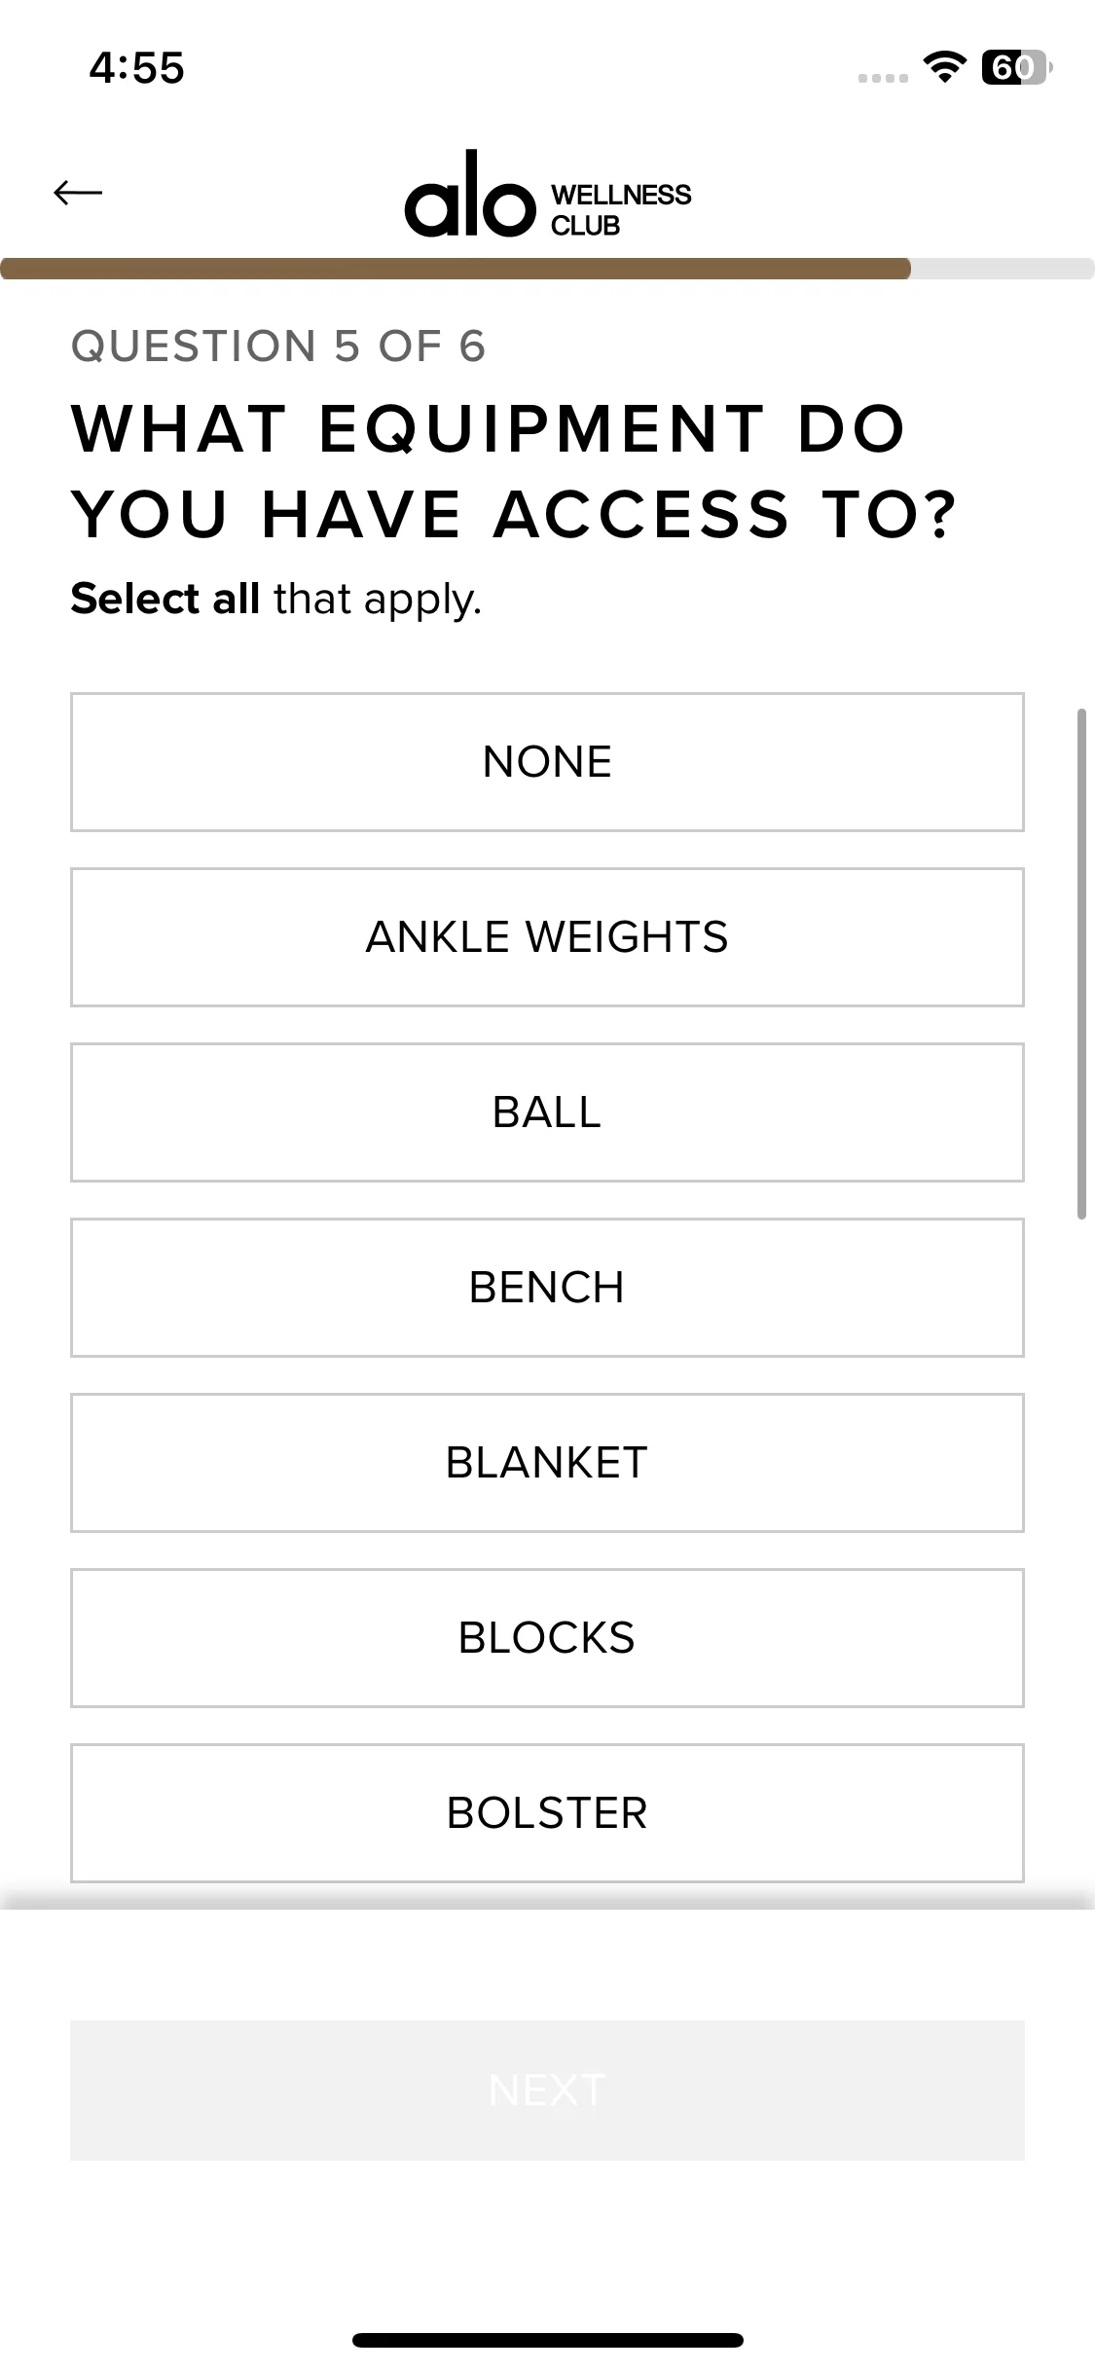The height and width of the screenshot is (2371, 1095).
Task: Choose BENCH as available equipment
Action: pyautogui.click(x=547, y=1288)
